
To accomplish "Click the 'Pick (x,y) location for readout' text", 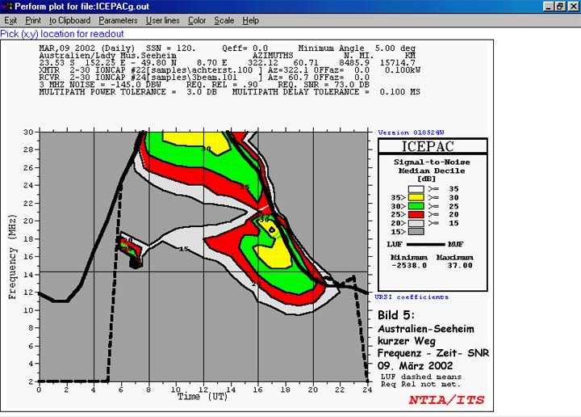I will click(62, 34).
